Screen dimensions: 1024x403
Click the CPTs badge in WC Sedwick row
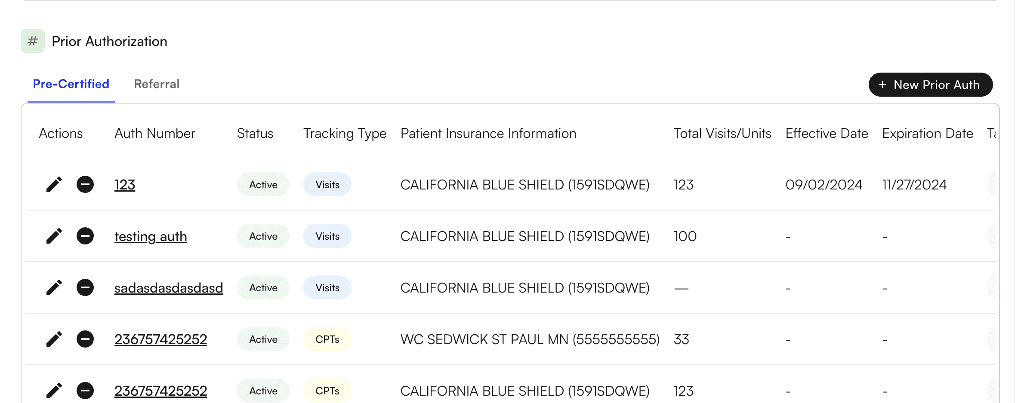(327, 339)
